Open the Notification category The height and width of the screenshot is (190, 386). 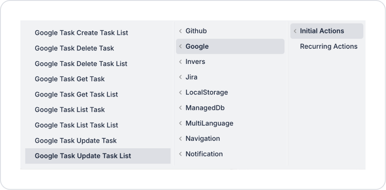click(204, 154)
